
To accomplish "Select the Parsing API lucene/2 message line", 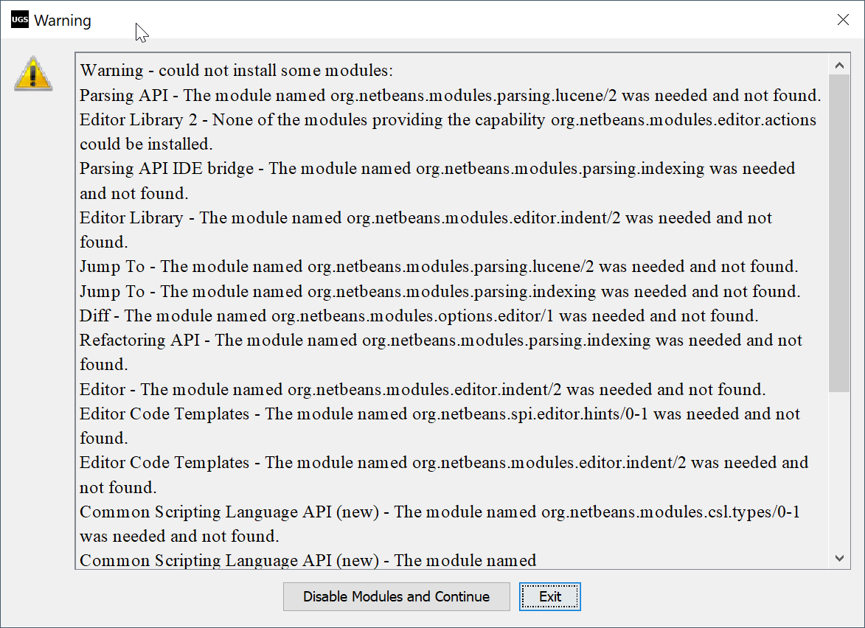I will point(450,95).
